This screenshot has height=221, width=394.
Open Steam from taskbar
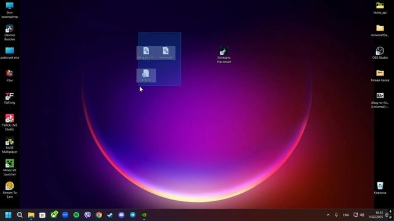coord(110,215)
